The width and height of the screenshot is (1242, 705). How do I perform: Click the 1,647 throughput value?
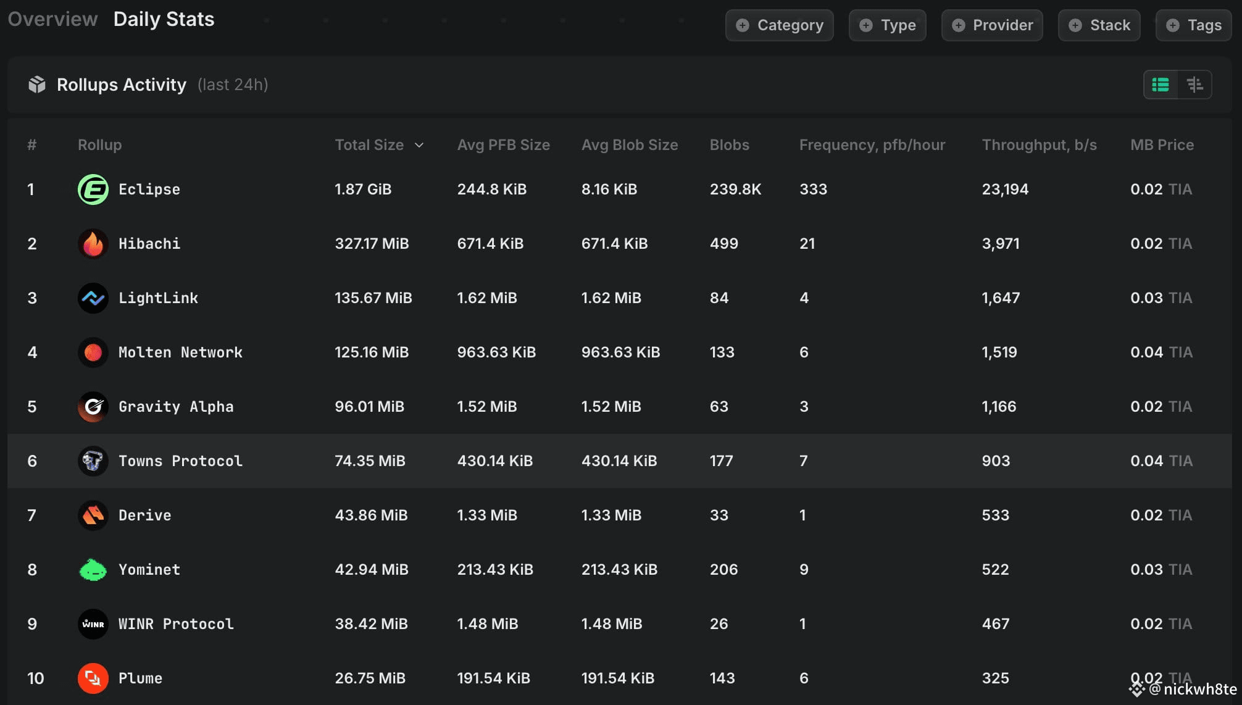(x=1001, y=298)
